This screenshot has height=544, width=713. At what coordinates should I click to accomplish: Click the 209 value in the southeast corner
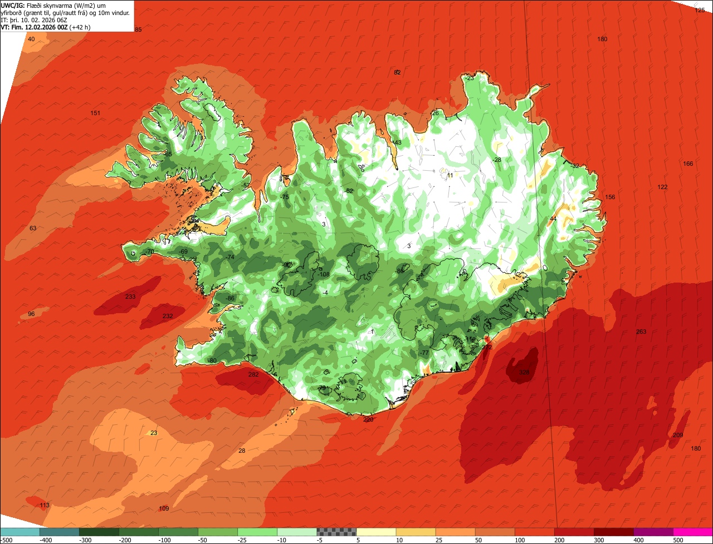pos(678,435)
